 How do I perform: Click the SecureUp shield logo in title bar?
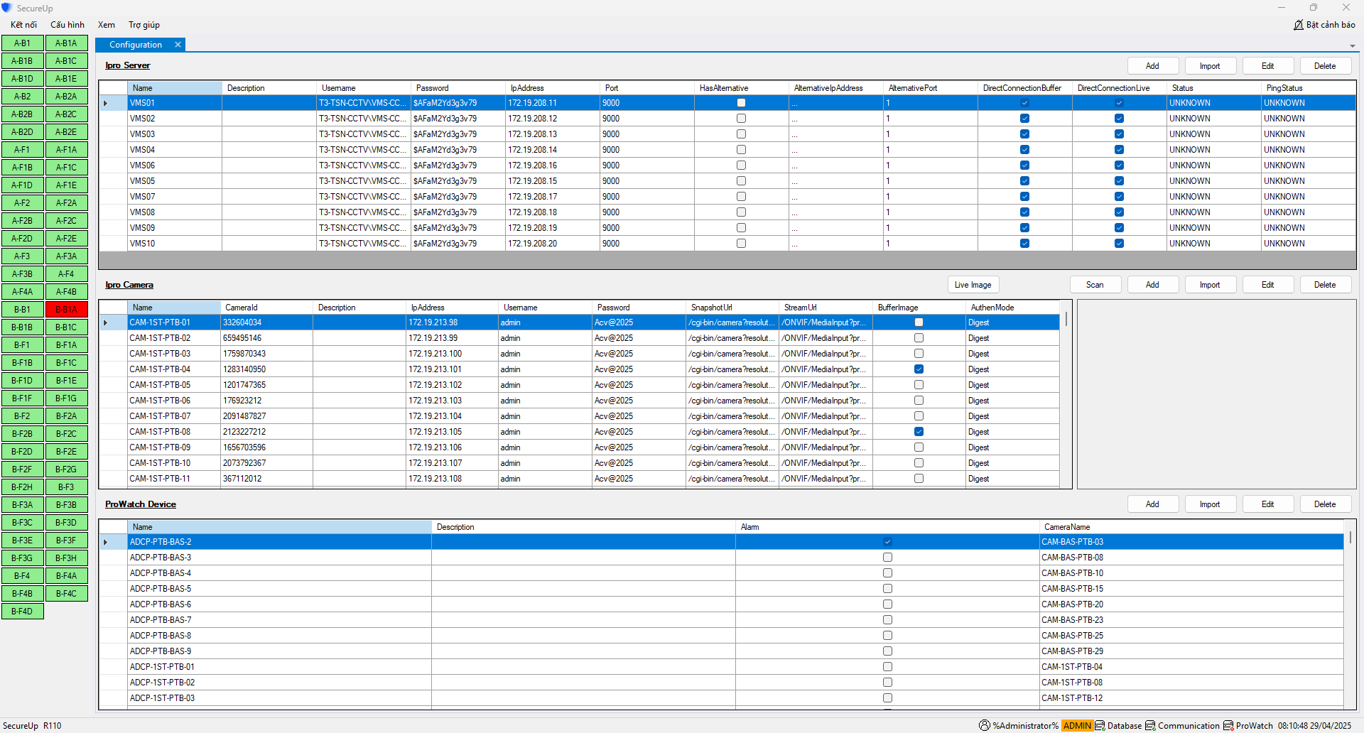pos(7,8)
